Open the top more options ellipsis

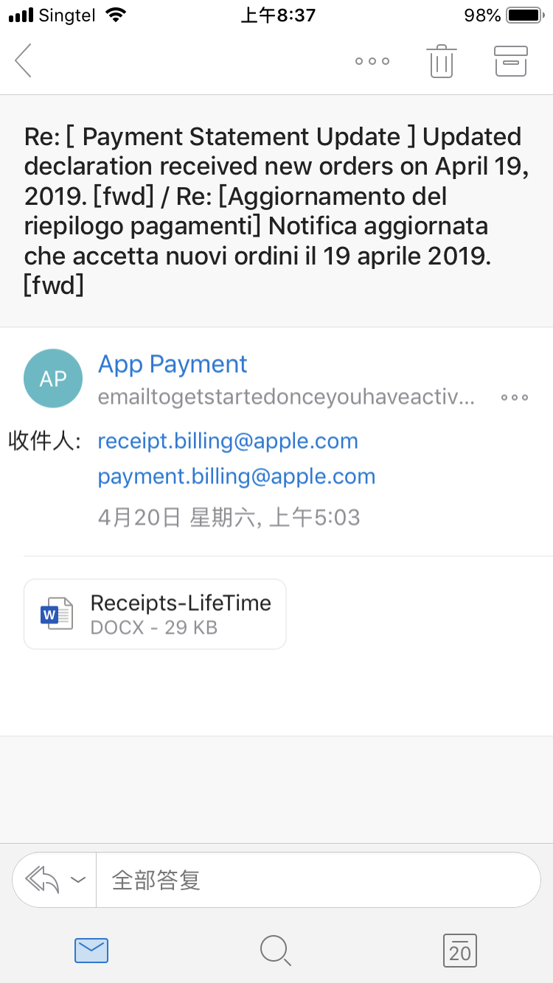[372, 61]
